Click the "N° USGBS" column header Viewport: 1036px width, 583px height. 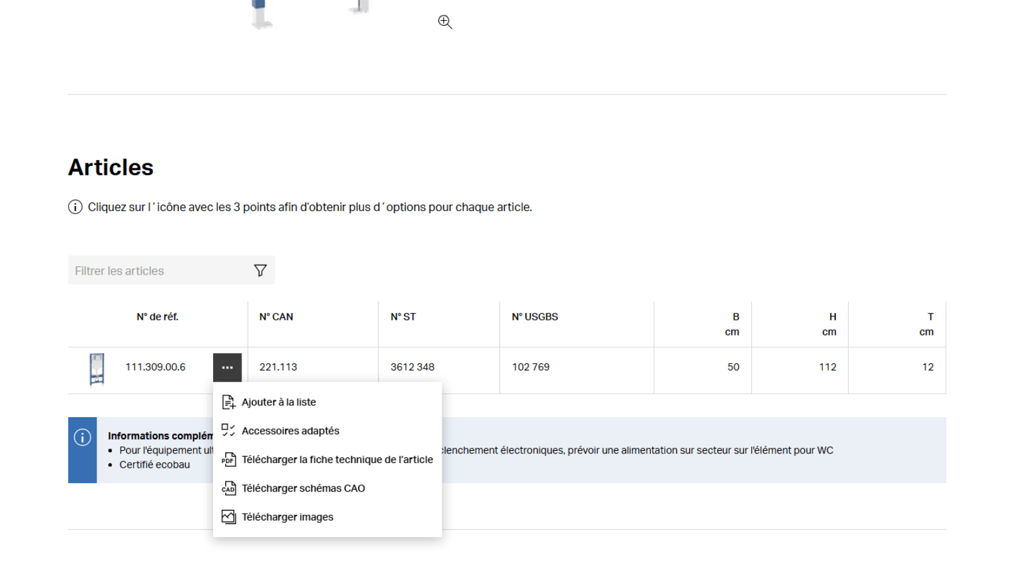[535, 317]
